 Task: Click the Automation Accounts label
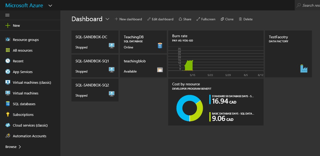30,136
